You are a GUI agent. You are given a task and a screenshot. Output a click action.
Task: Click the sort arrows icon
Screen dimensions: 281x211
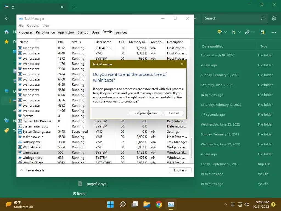coord(233,32)
